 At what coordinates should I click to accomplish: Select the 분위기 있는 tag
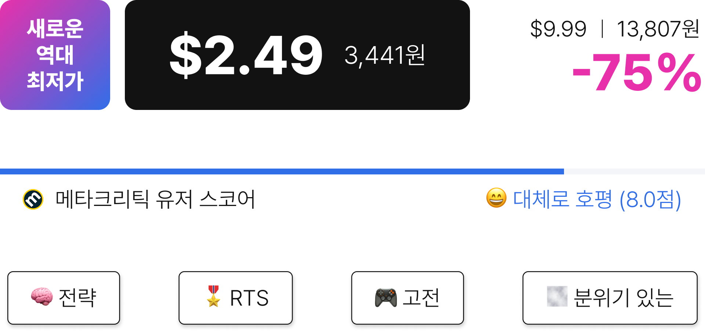point(610,298)
